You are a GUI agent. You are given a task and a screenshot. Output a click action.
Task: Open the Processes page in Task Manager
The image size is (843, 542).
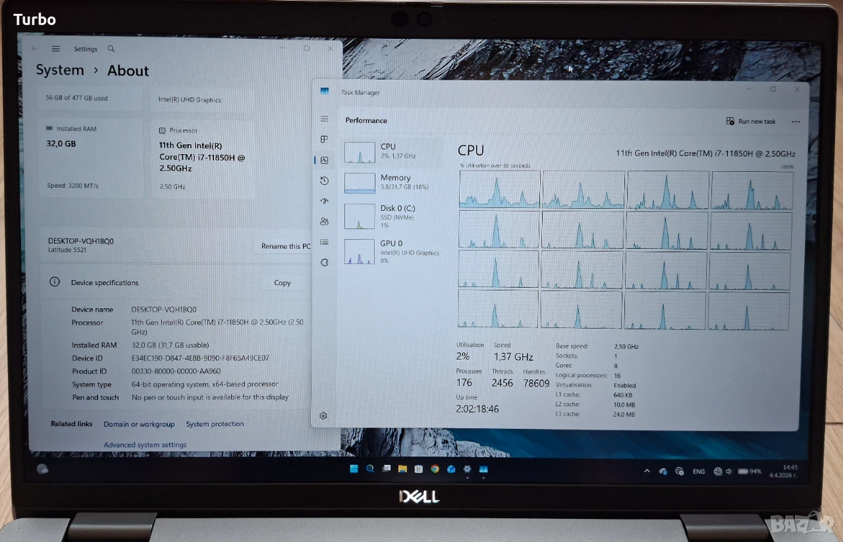pos(324,140)
